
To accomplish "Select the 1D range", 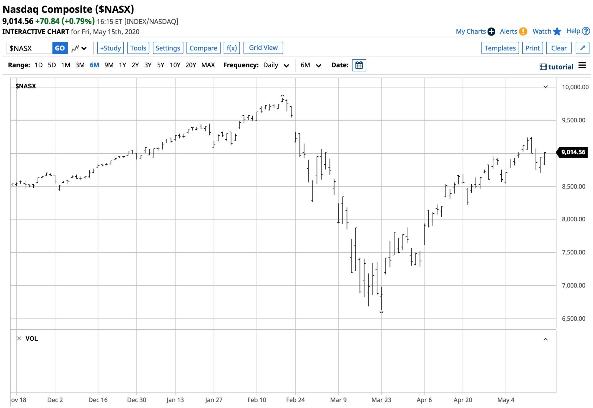I will point(39,65).
